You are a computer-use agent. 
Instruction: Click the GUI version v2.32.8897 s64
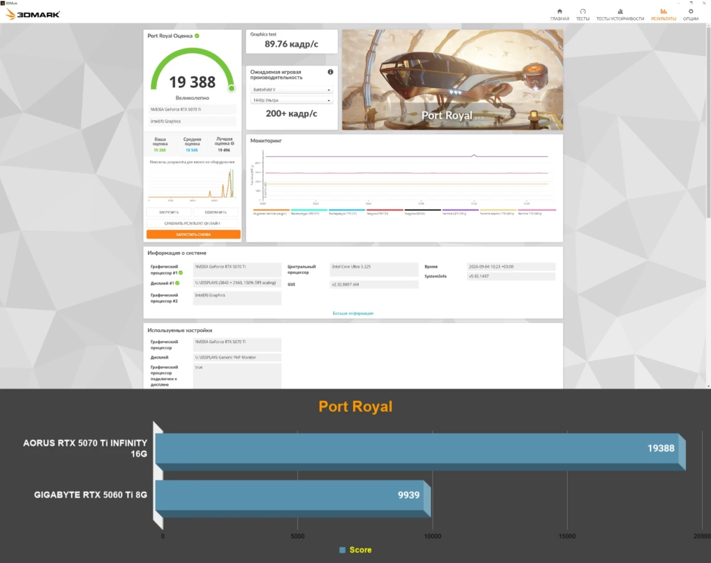[374, 285]
